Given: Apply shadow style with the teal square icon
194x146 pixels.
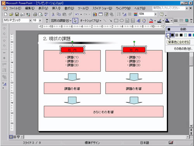Looking at the screenshot, I should (187, 21).
